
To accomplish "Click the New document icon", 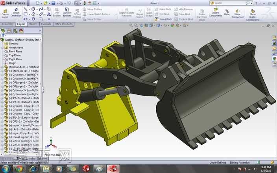I will point(38,3).
